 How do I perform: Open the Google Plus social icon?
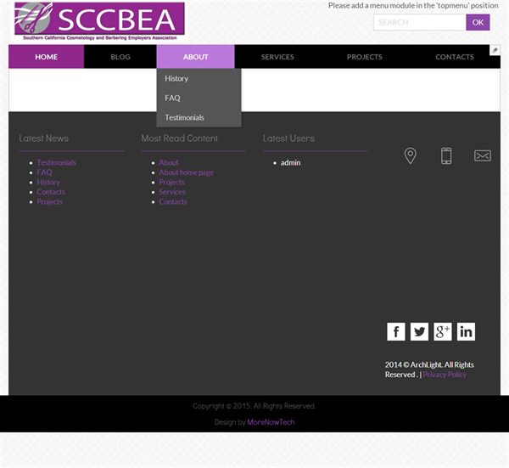tap(443, 331)
